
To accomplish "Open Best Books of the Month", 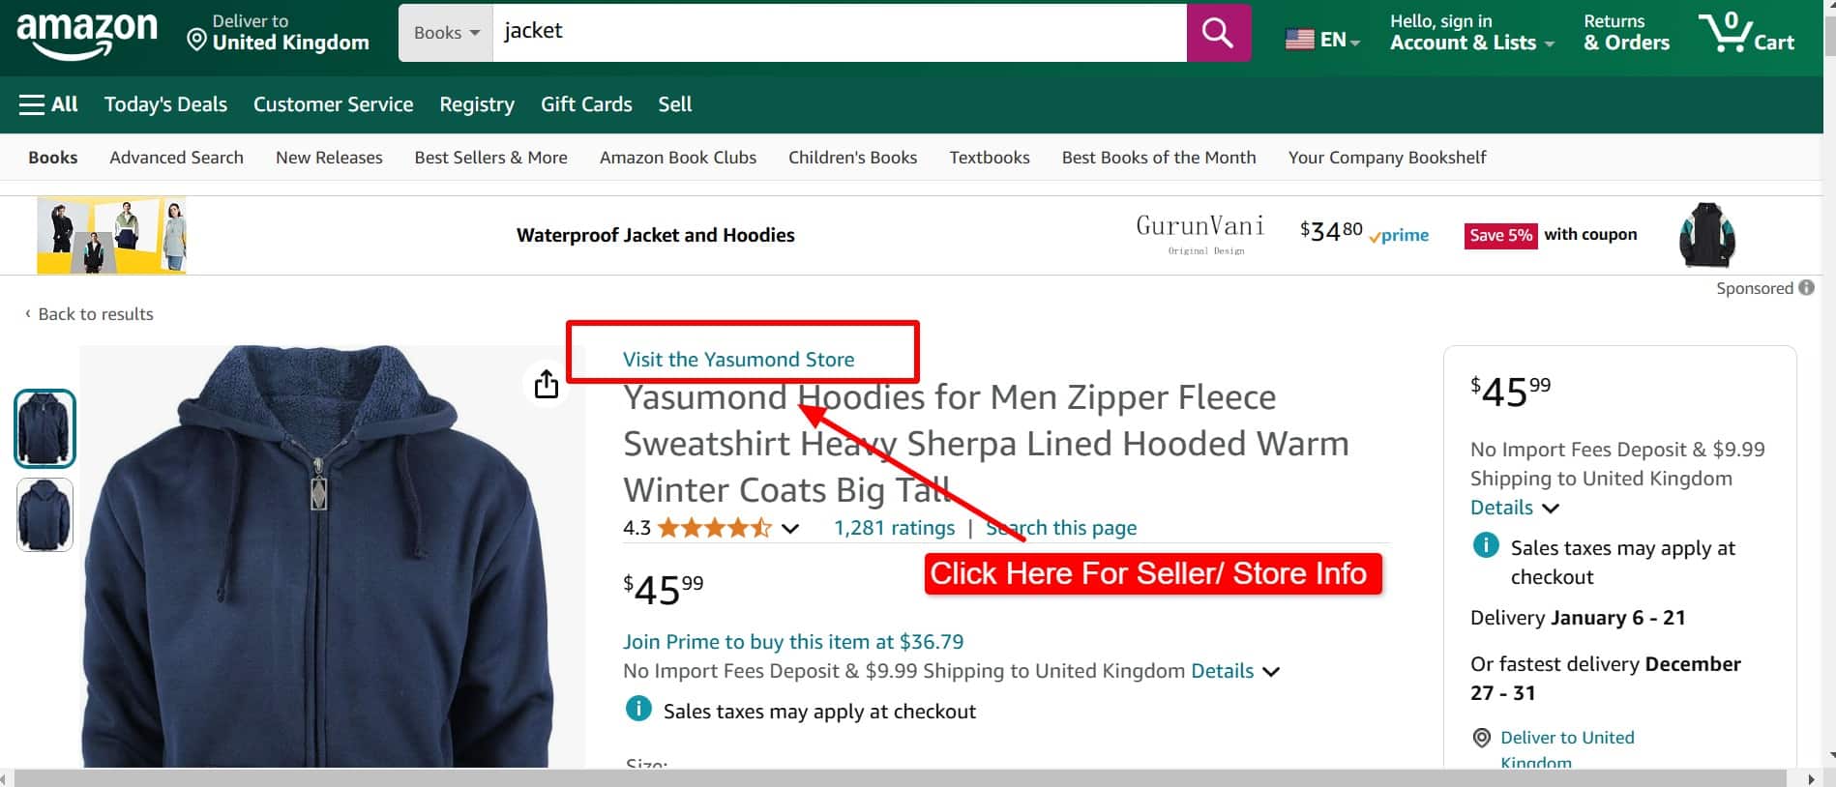I will pos(1159,158).
